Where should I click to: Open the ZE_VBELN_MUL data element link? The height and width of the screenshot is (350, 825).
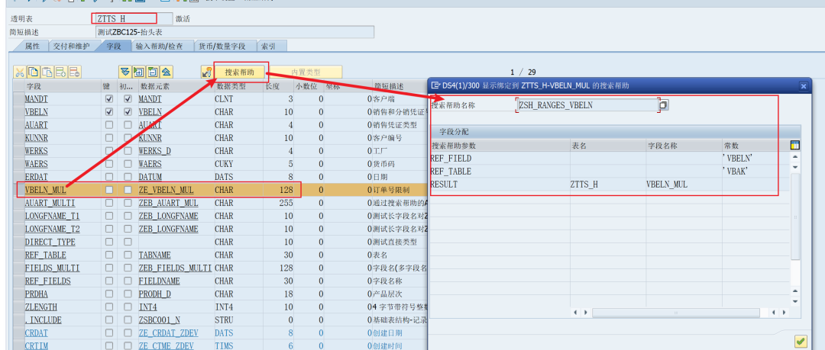[166, 190]
